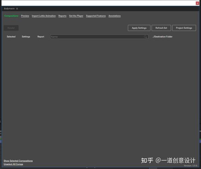Click the Report column header

pos(41,37)
